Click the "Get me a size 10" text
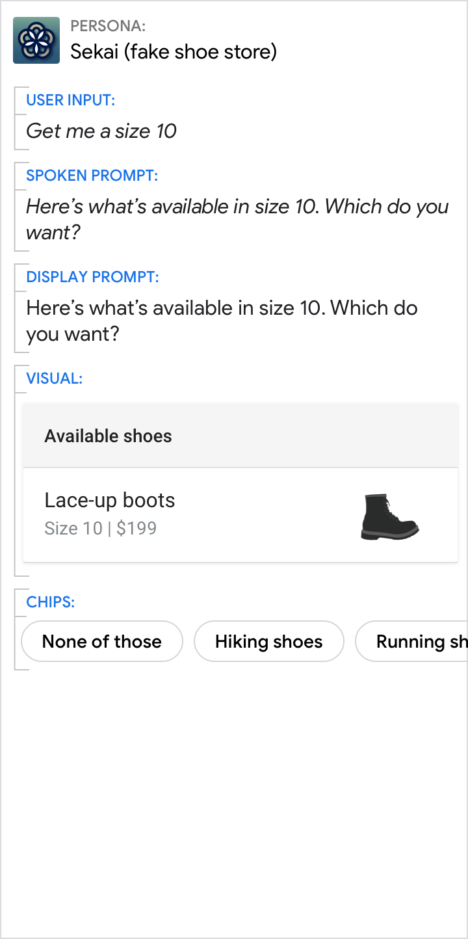The image size is (468, 939). pyautogui.click(x=101, y=131)
